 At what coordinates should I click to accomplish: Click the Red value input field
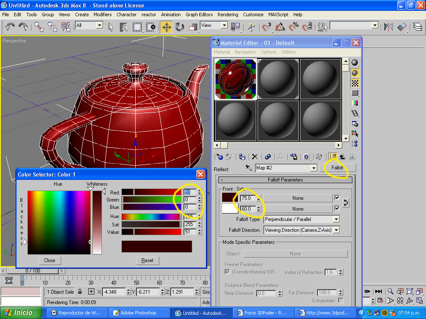[190, 192]
